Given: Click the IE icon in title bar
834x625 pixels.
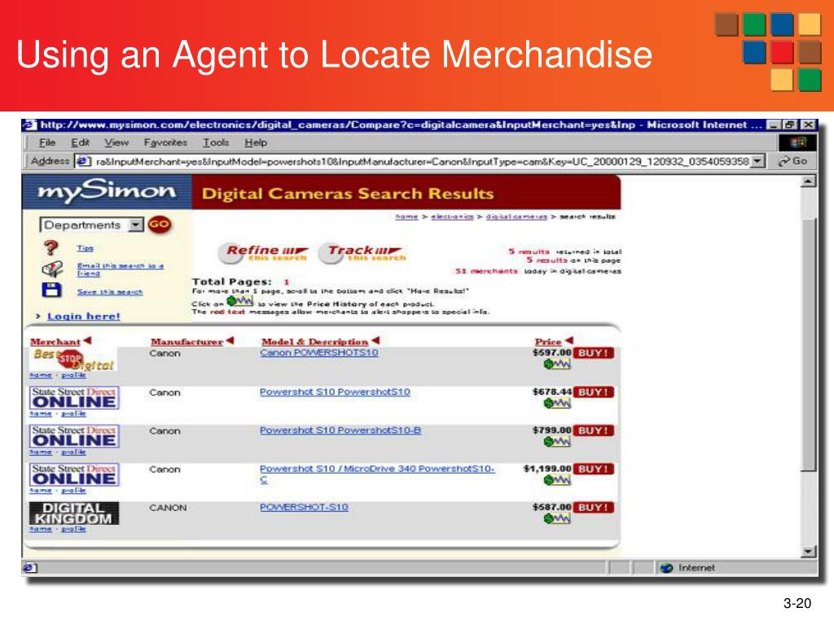Looking at the screenshot, I should 30,125.
